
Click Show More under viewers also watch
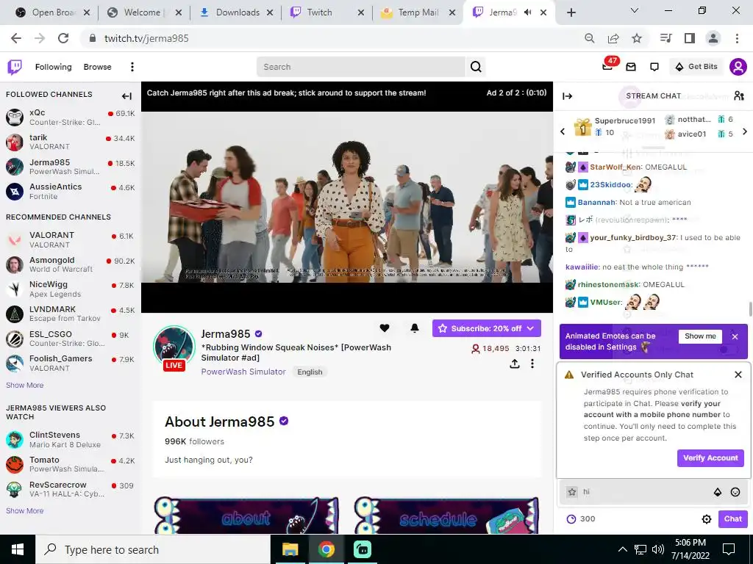24,511
